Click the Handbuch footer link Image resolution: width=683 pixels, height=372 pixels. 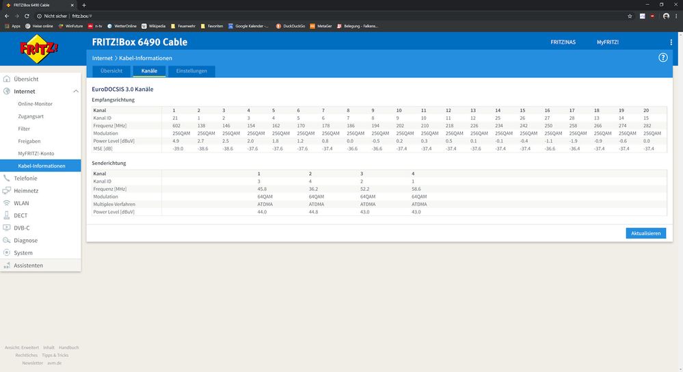click(x=69, y=347)
